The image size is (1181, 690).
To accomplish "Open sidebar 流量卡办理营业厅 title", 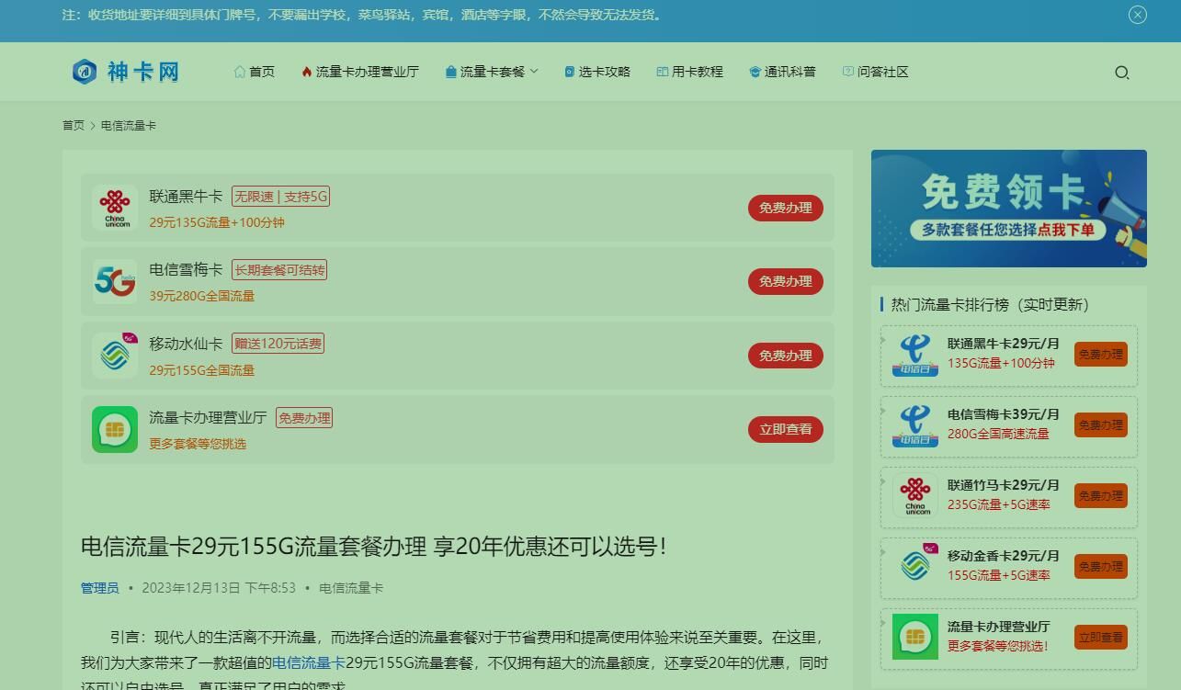I will click(999, 627).
